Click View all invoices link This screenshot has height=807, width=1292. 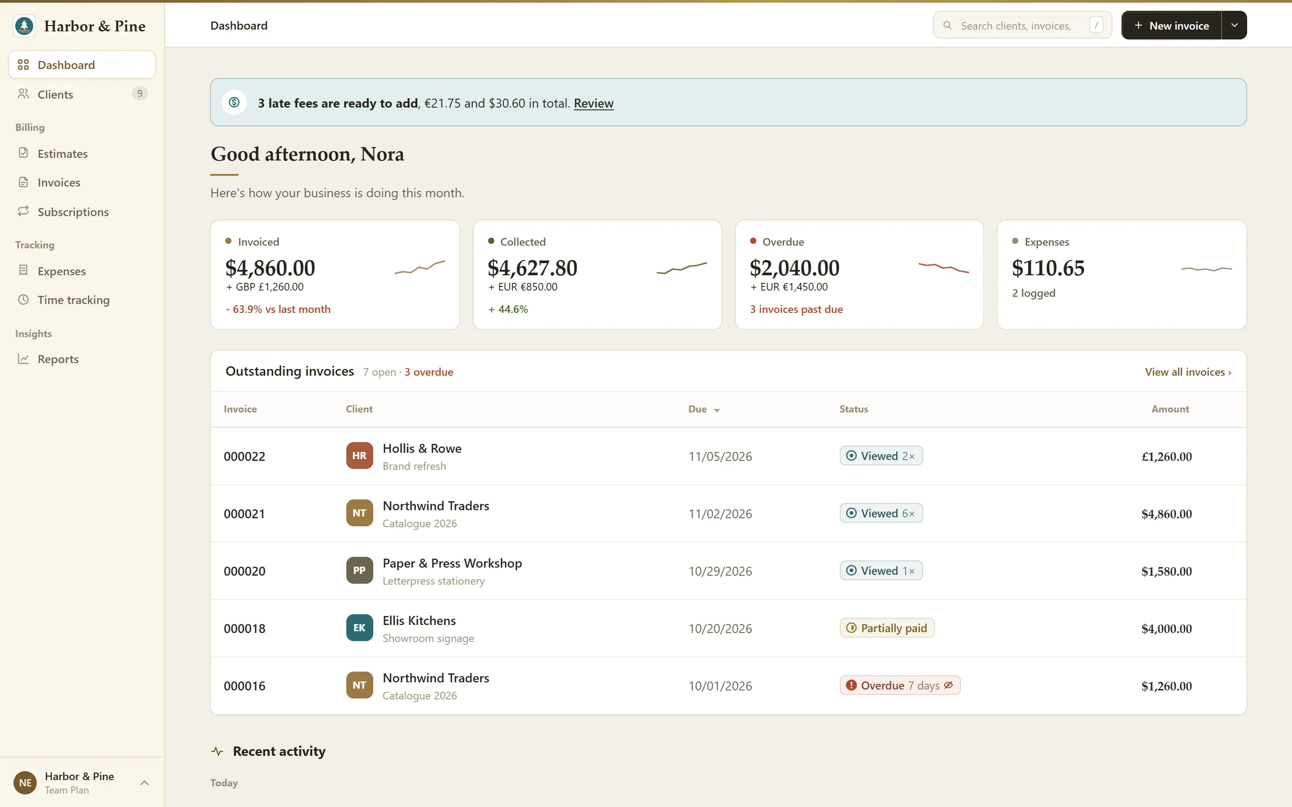pos(1188,372)
